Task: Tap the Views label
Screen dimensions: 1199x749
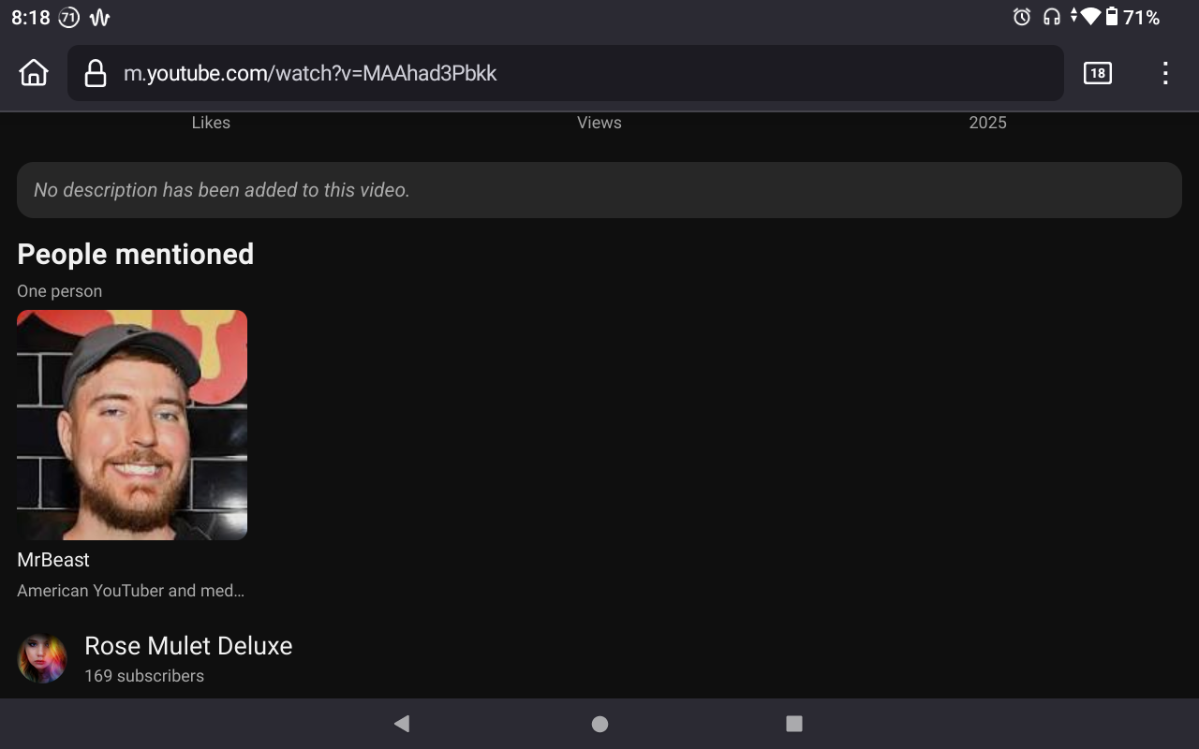Action: point(599,123)
